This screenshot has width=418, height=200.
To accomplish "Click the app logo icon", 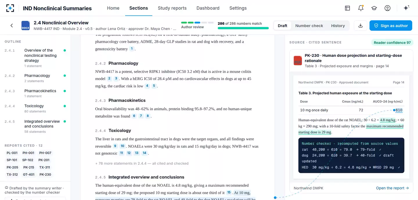I will (10, 8).
